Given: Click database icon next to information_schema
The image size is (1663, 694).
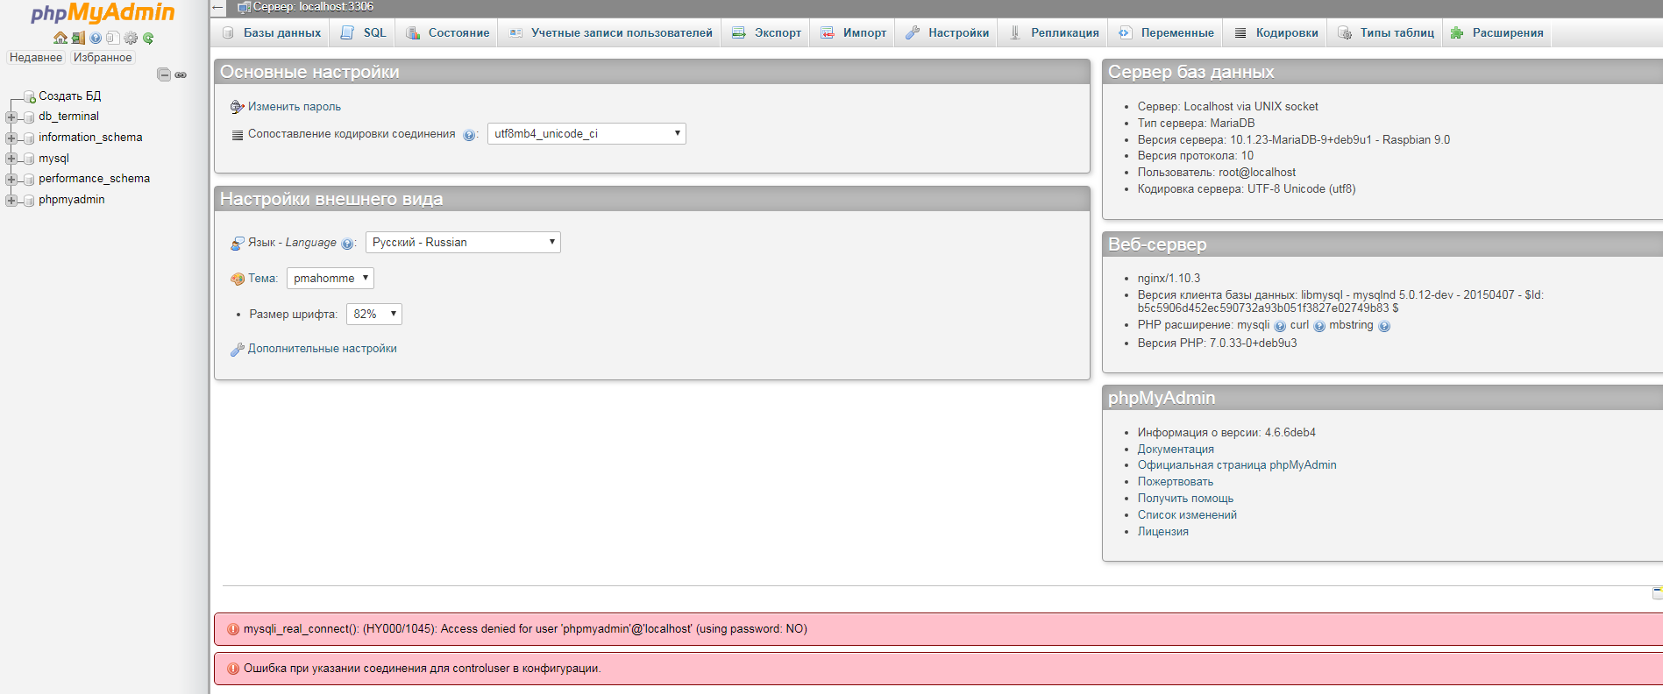Looking at the screenshot, I should 29,138.
